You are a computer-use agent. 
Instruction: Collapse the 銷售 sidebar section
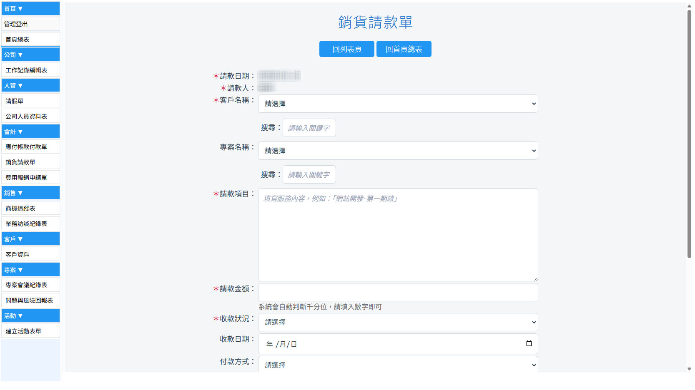coord(30,193)
